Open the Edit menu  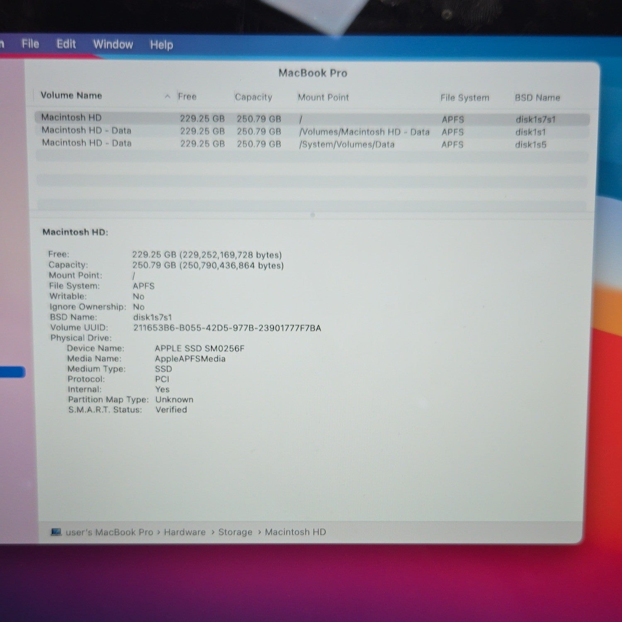click(66, 44)
